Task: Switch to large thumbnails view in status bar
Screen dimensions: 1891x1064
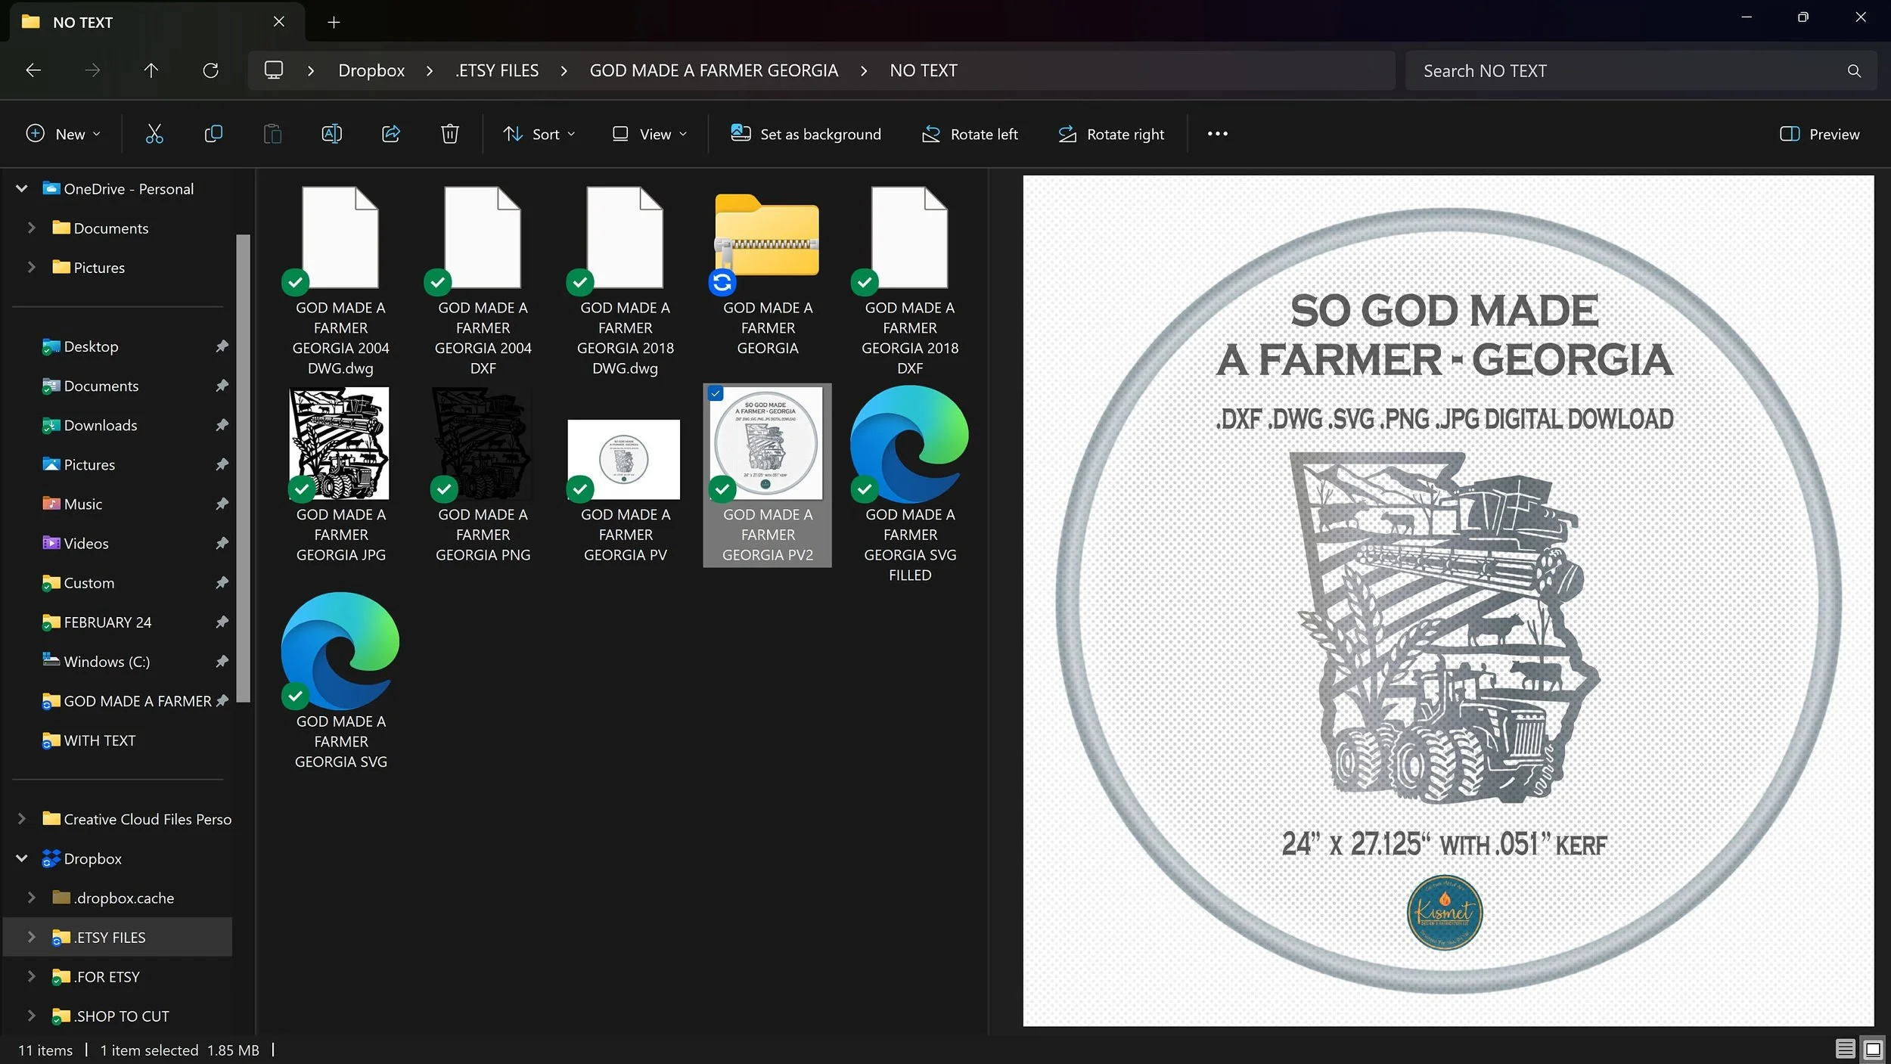Action: point(1873,1049)
